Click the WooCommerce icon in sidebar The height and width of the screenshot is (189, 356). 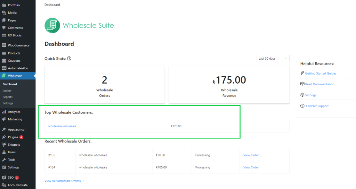click(x=4, y=45)
